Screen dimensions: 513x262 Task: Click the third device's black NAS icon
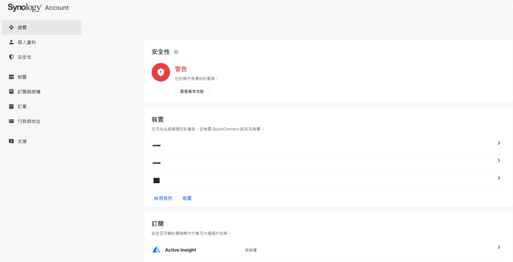156,181
